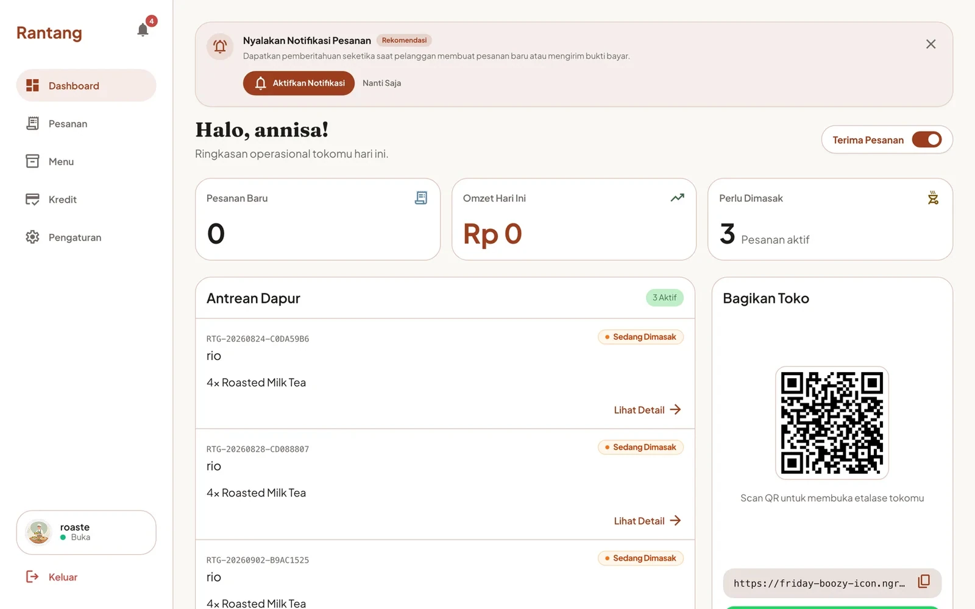Open the Perlu Dimasak summary card

coord(830,219)
